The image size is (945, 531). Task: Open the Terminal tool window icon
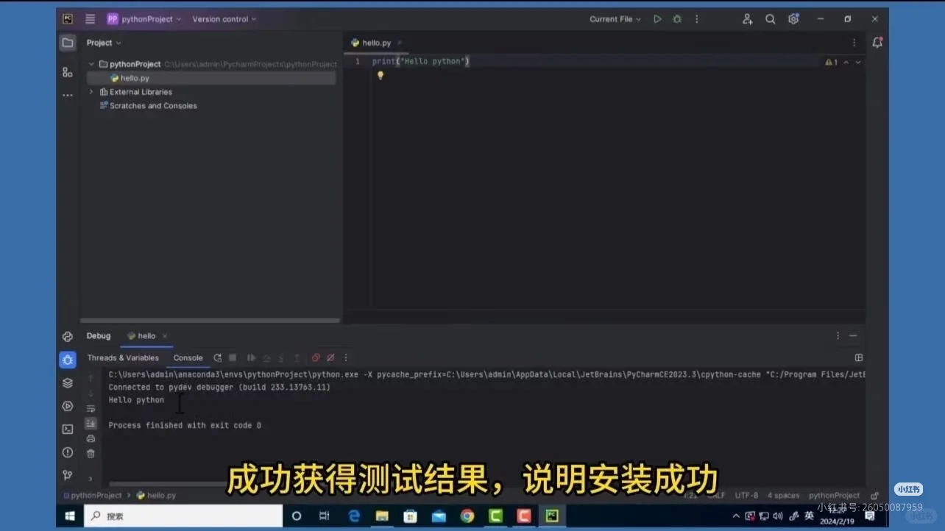coord(68,429)
